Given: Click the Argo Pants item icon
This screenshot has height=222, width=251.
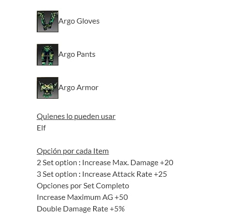Looking at the screenshot, I should pos(47,54).
